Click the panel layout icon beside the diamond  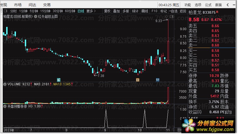click(172, 16)
